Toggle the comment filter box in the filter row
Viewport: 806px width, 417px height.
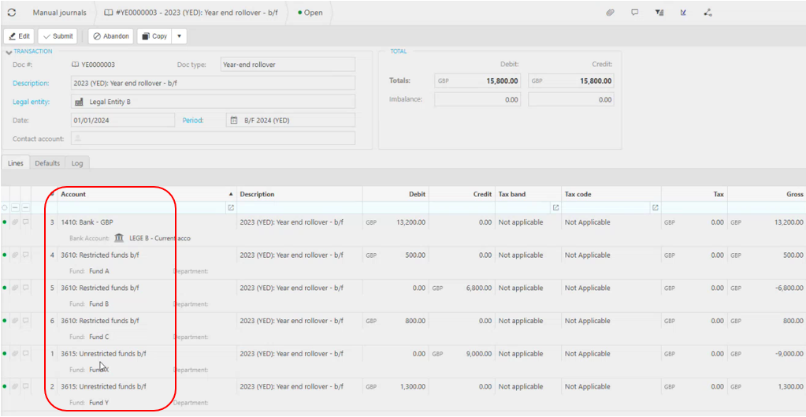click(x=26, y=208)
